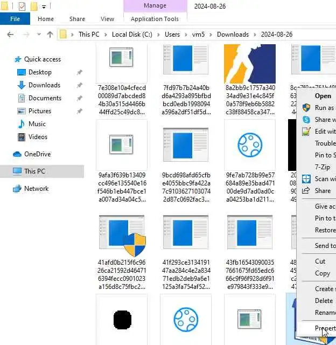Navigate to Downloads breadcrumb
The width and height of the screenshot is (336, 345).
pos(233,34)
